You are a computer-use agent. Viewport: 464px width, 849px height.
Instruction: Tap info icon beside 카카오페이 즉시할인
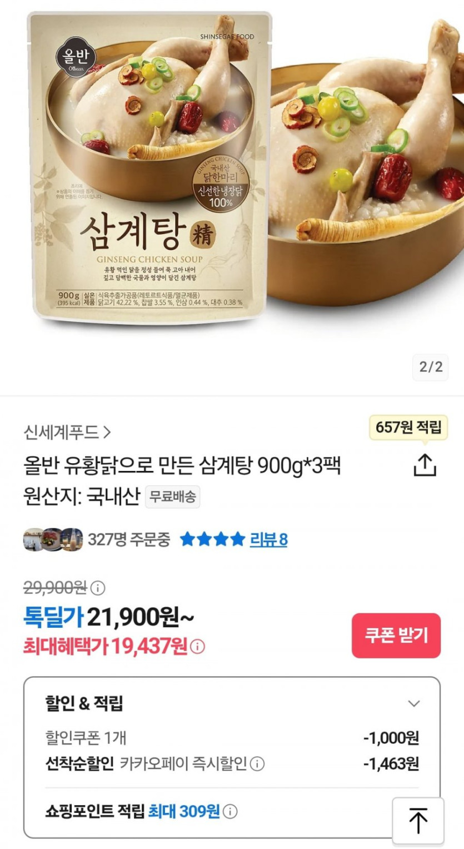click(257, 764)
